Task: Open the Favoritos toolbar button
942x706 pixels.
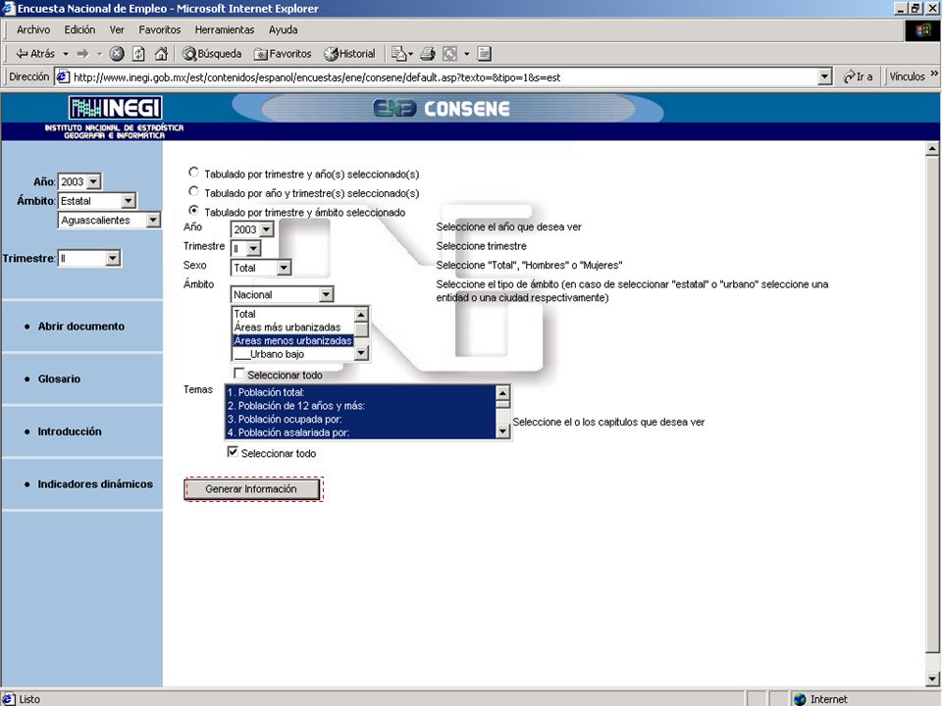Action: 283,54
